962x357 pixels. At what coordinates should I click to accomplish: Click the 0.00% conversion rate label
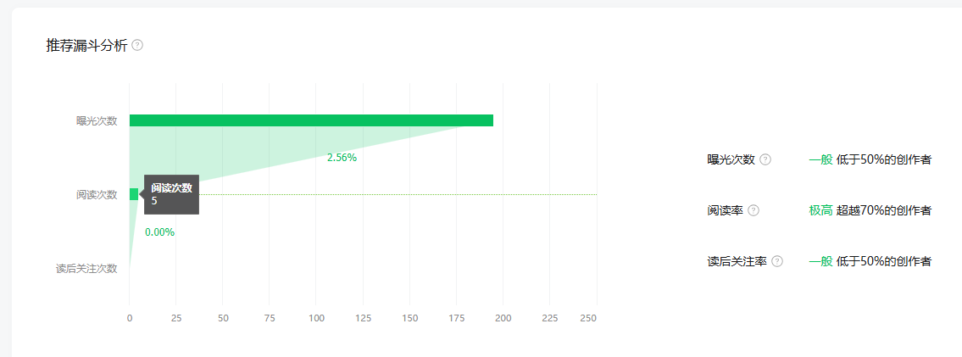point(159,232)
